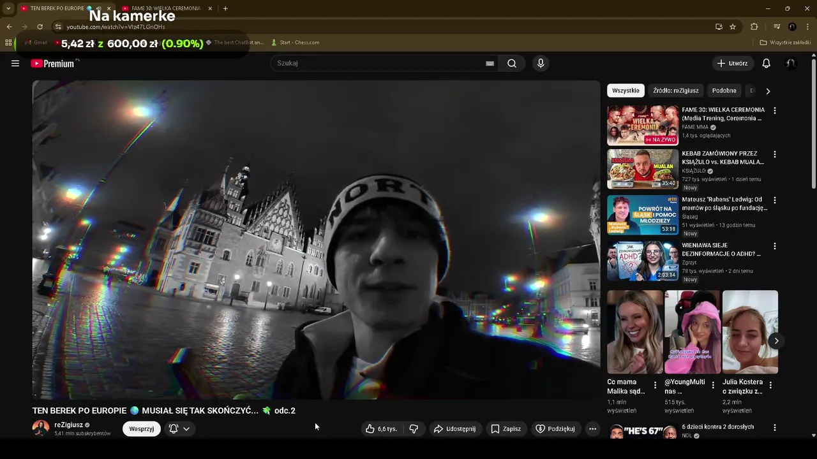
Task: Open the HE'S 67 video thumbnail
Action: [643, 432]
